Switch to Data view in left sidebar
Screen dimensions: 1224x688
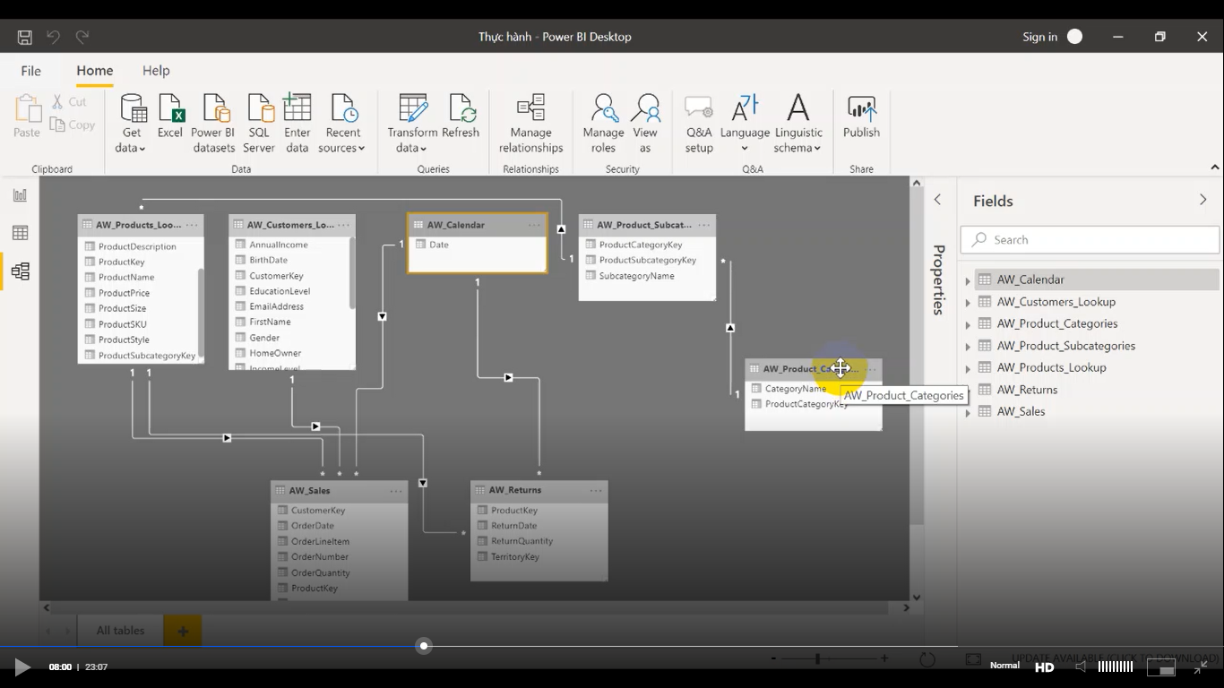coord(20,233)
